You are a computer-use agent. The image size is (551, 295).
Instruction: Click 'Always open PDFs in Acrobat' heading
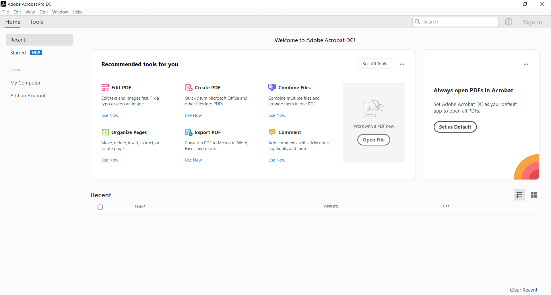(473, 90)
